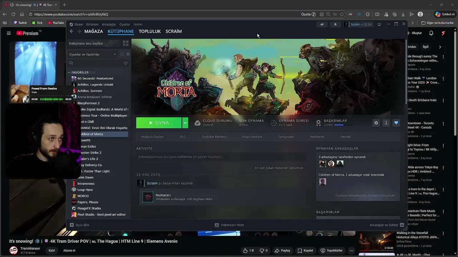
Task: Select 60 Seconds! Reatomized in library
Action: coord(95,79)
